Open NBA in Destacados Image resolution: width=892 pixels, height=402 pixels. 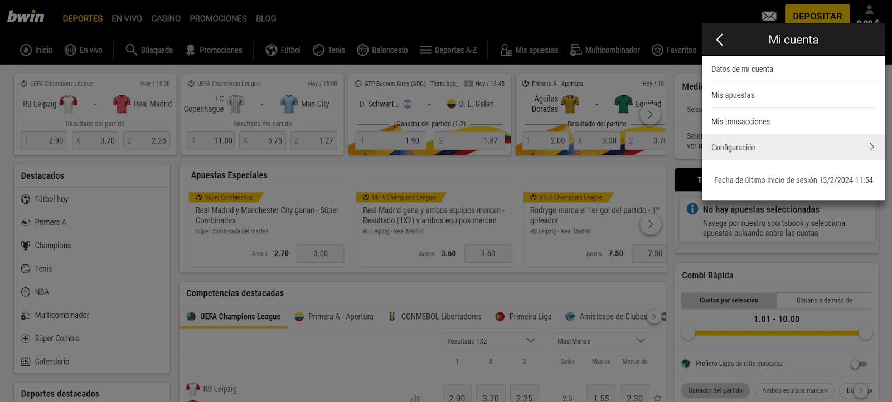(x=35, y=292)
